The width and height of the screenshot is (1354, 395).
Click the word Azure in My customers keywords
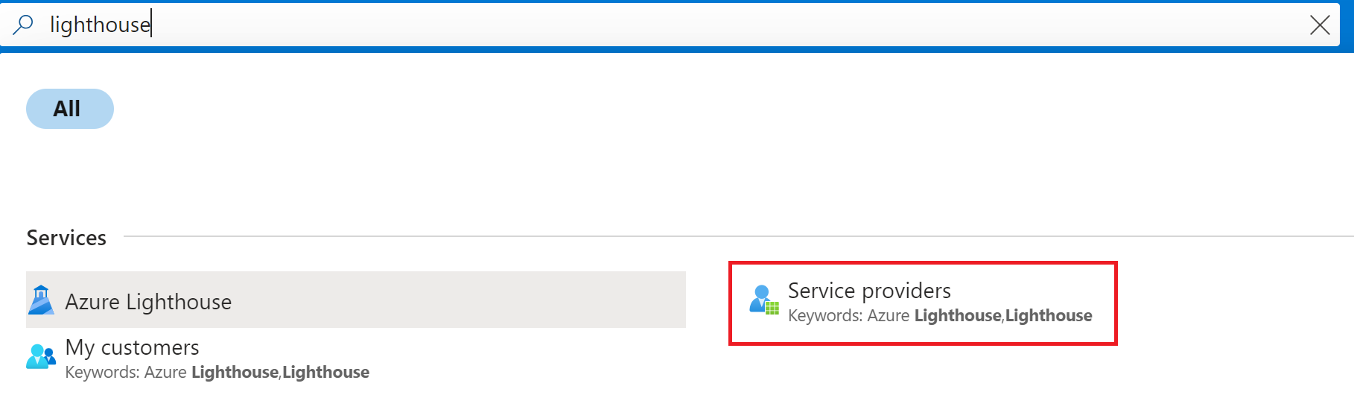click(x=165, y=372)
